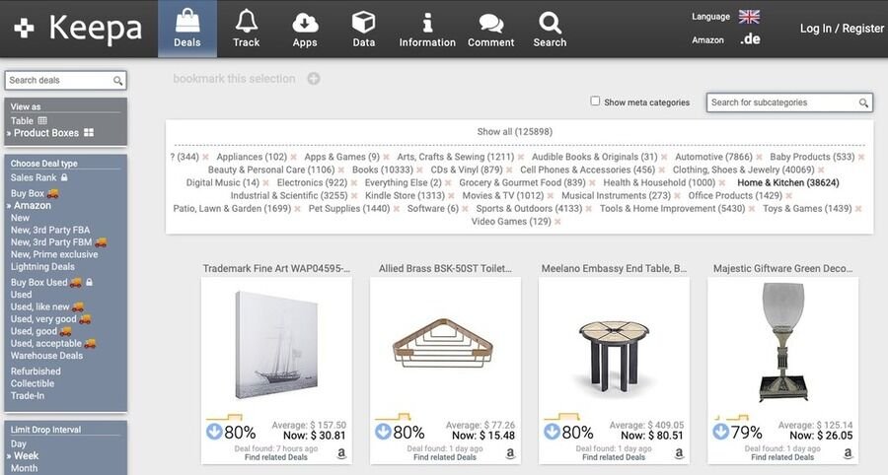
Task: Open the Track bell tab
Action: [x=247, y=29]
